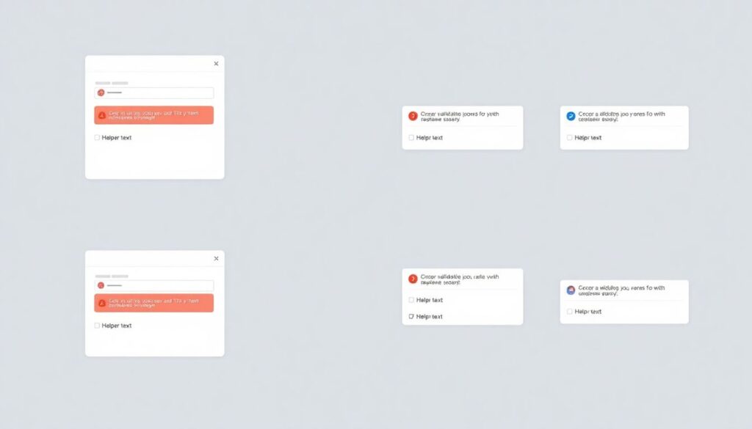Toggle the second Helper text checkbox in the bottom middle card
The width and height of the screenshot is (752, 429).
411,317
